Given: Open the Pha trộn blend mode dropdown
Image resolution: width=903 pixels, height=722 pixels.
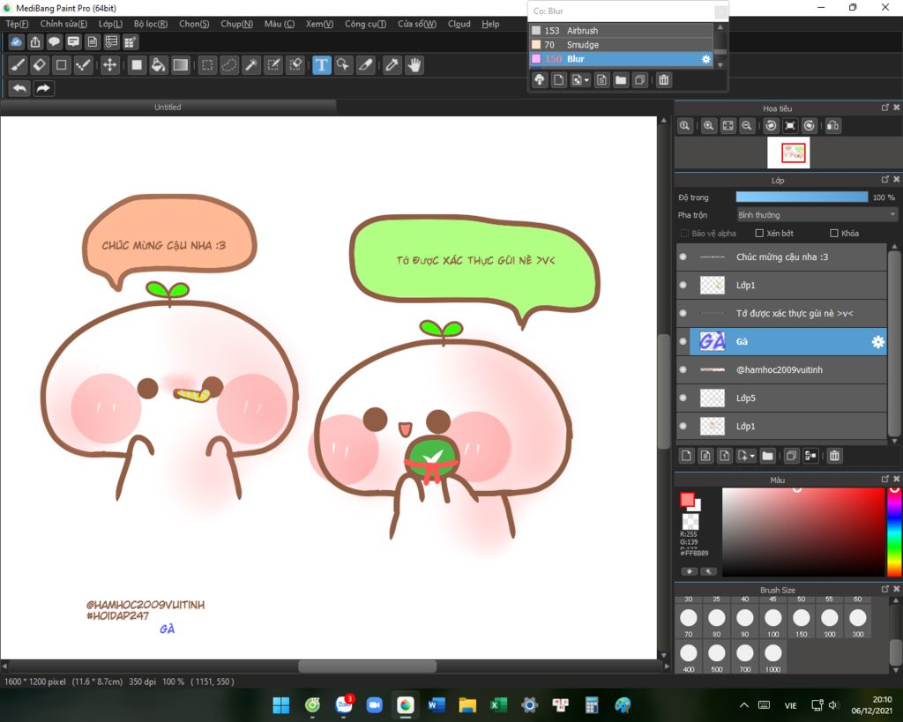Looking at the screenshot, I should click(817, 215).
